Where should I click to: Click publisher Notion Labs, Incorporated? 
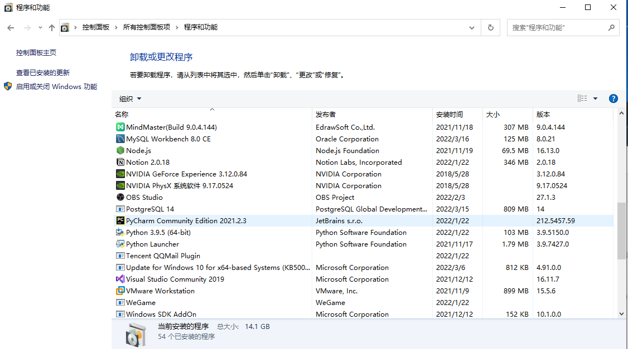click(359, 163)
